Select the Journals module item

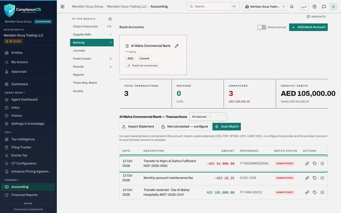tap(92, 51)
